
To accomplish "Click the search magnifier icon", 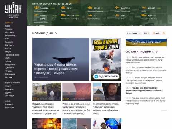I will pyautogui.click(x=164, y=33).
